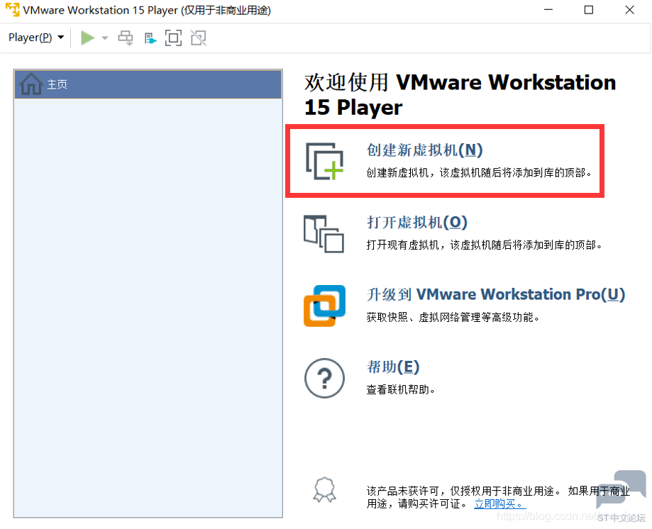Click the open virtual machine icon
Image resolution: width=652 pixels, height=529 pixels.
click(324, 233)
